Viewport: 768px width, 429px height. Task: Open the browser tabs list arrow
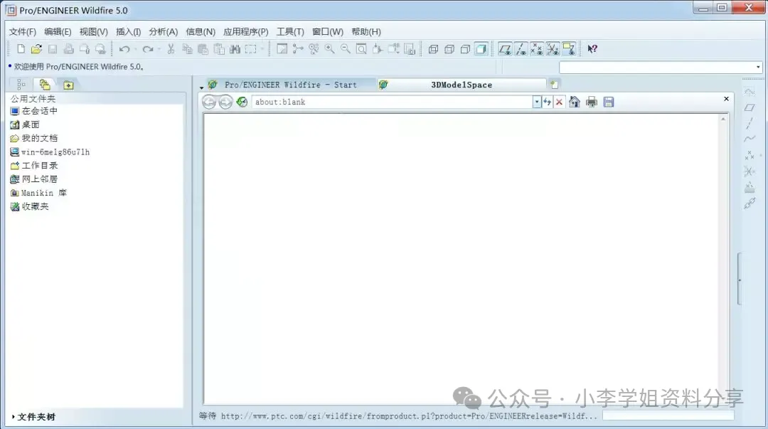tap(201, 88)
